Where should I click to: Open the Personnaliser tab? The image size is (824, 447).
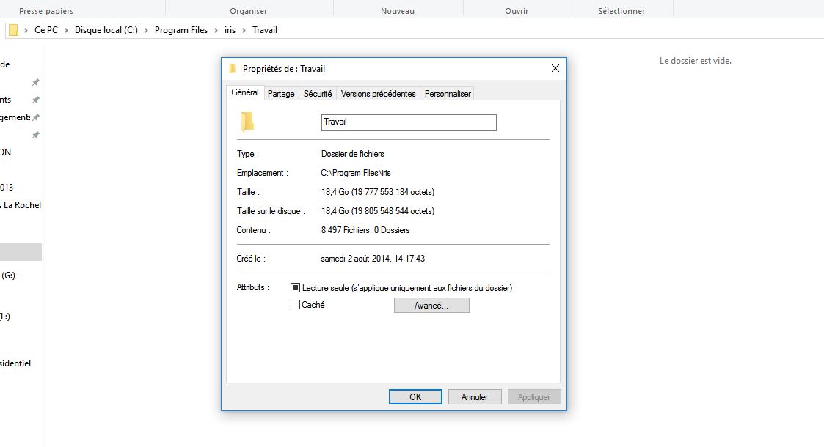point(448,93)
